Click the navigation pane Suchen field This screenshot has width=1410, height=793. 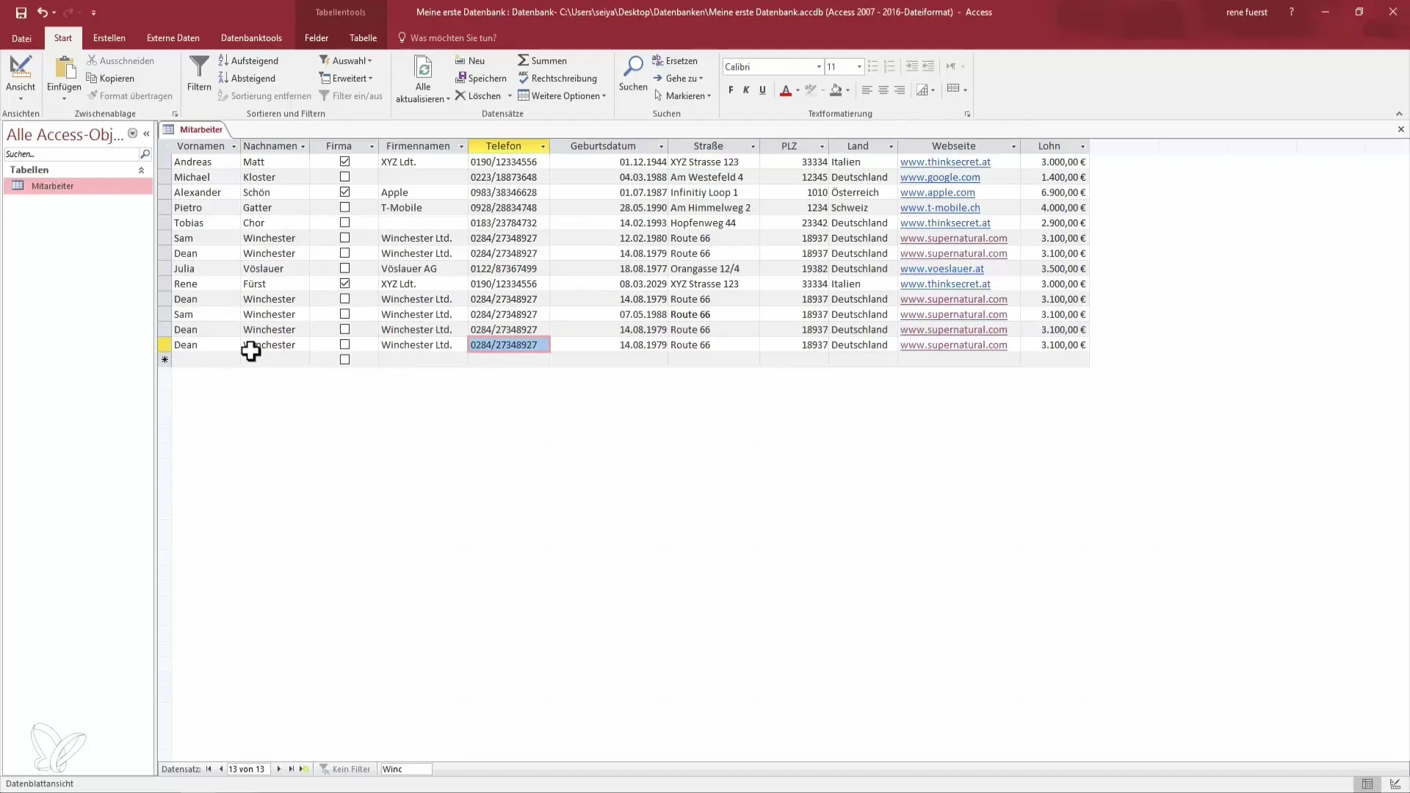(71, 154)
